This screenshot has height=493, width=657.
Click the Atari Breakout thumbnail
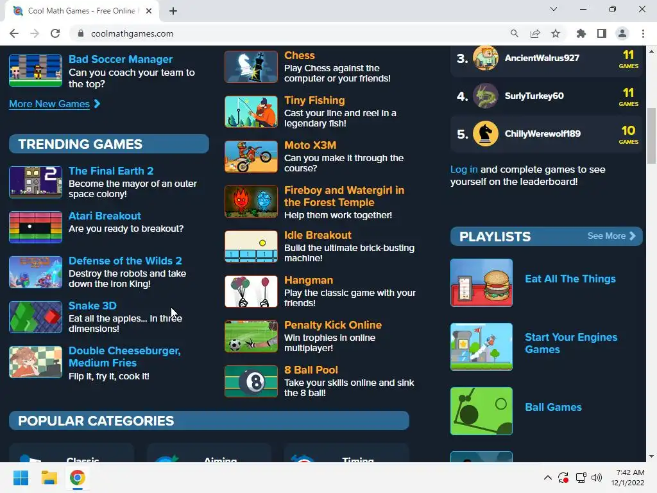coord(36,227)
